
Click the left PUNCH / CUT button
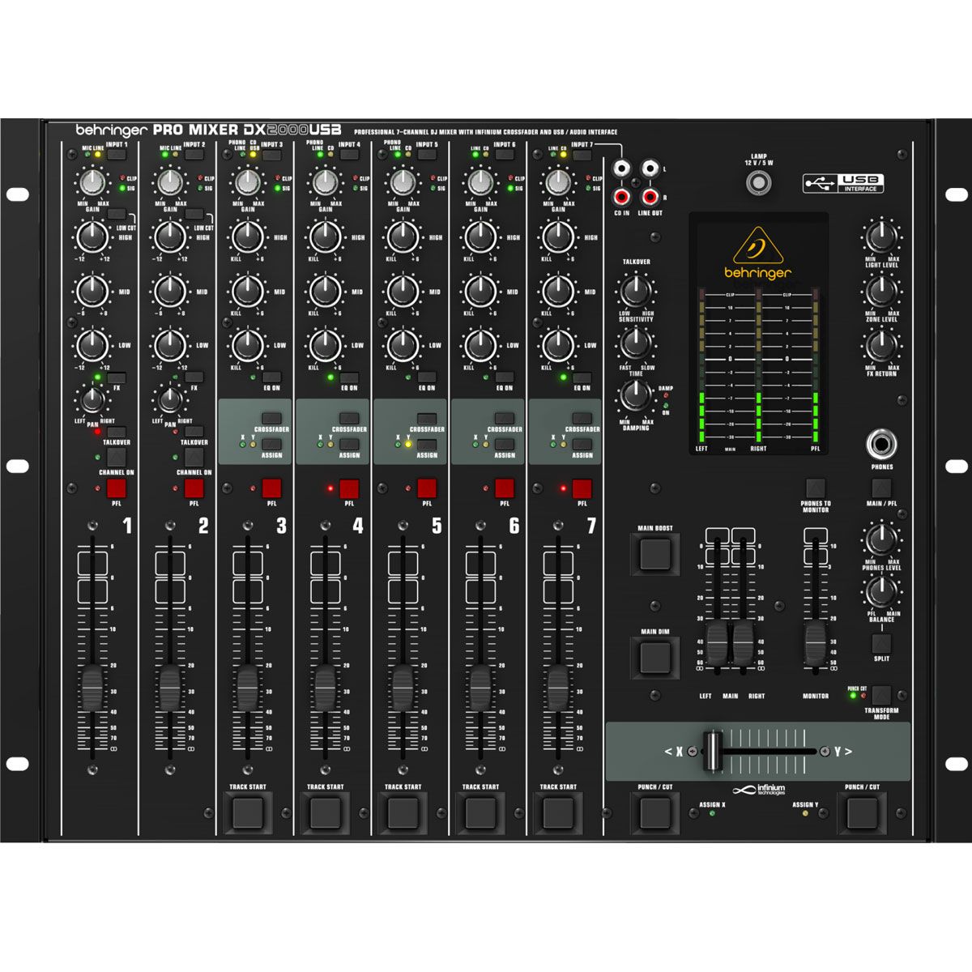coord(655,812)
